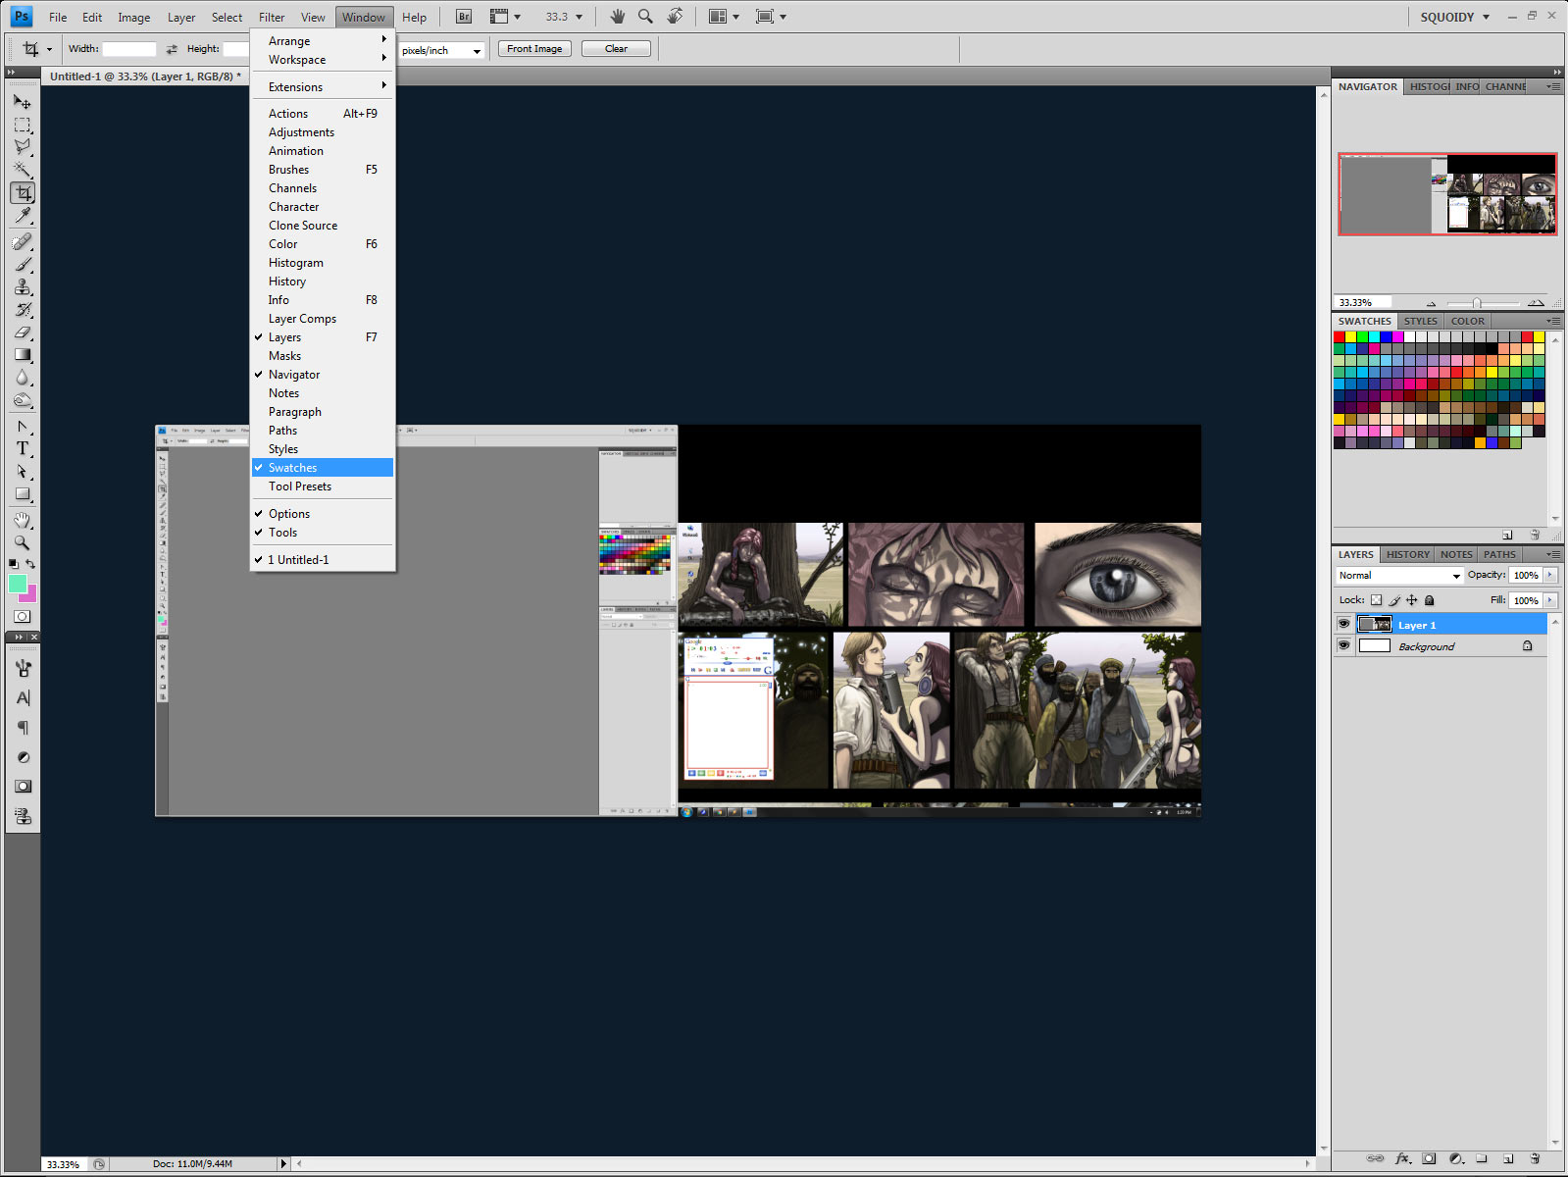This screenshot has height=1177, width=1568.
Task: Add a layer style with fx icon
Action: 1402,1158
